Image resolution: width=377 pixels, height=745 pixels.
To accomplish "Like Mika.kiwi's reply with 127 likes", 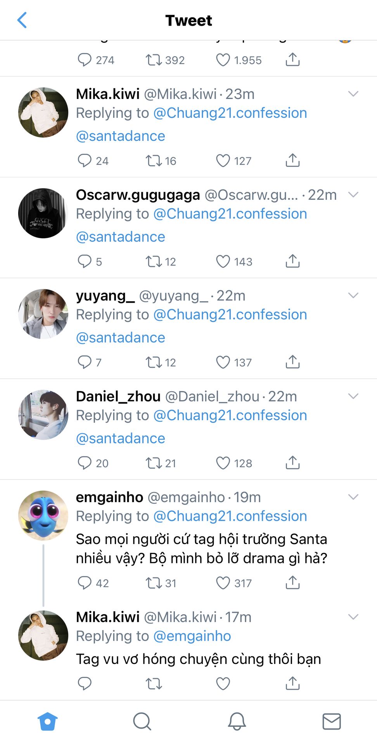I will click(223, 161).
